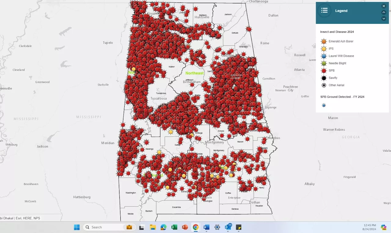Open Settings gear in taskbar
391x233 pixels.
point(217,227)
